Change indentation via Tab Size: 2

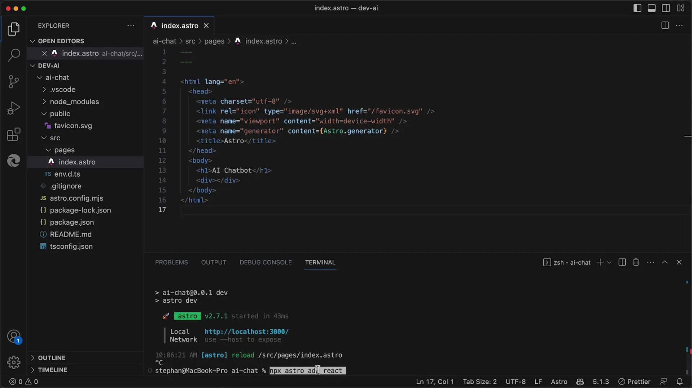point(479,382)
